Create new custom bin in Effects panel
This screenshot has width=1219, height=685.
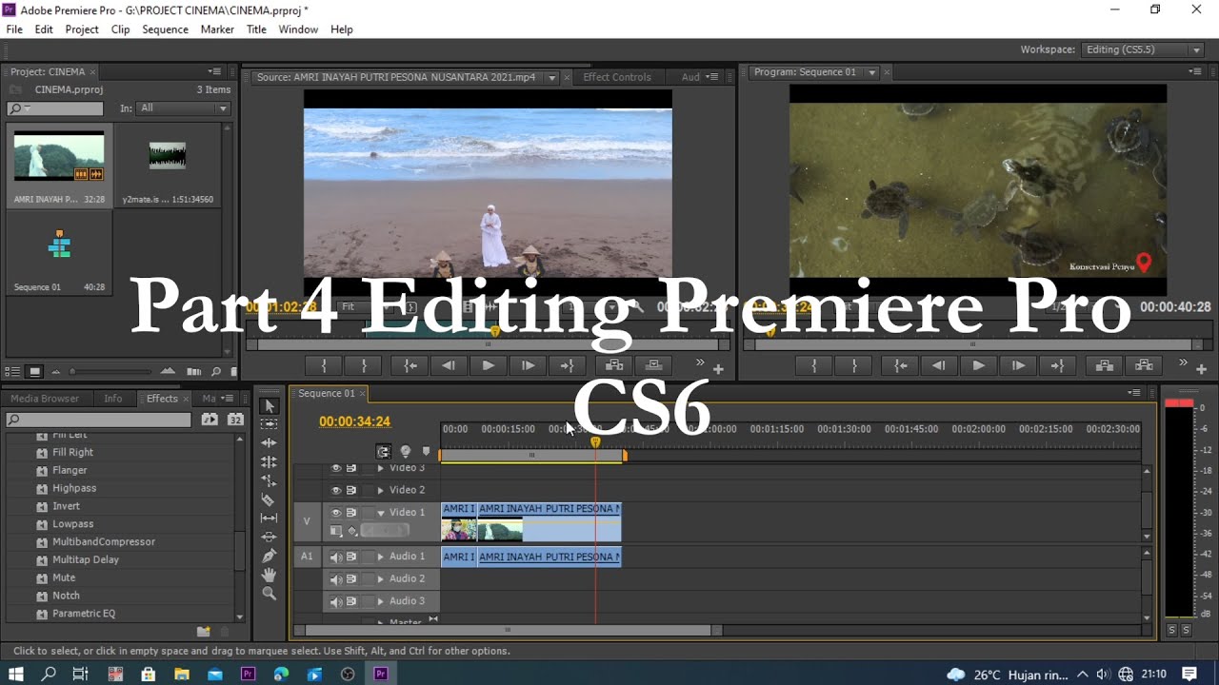(x=203, y=631)
